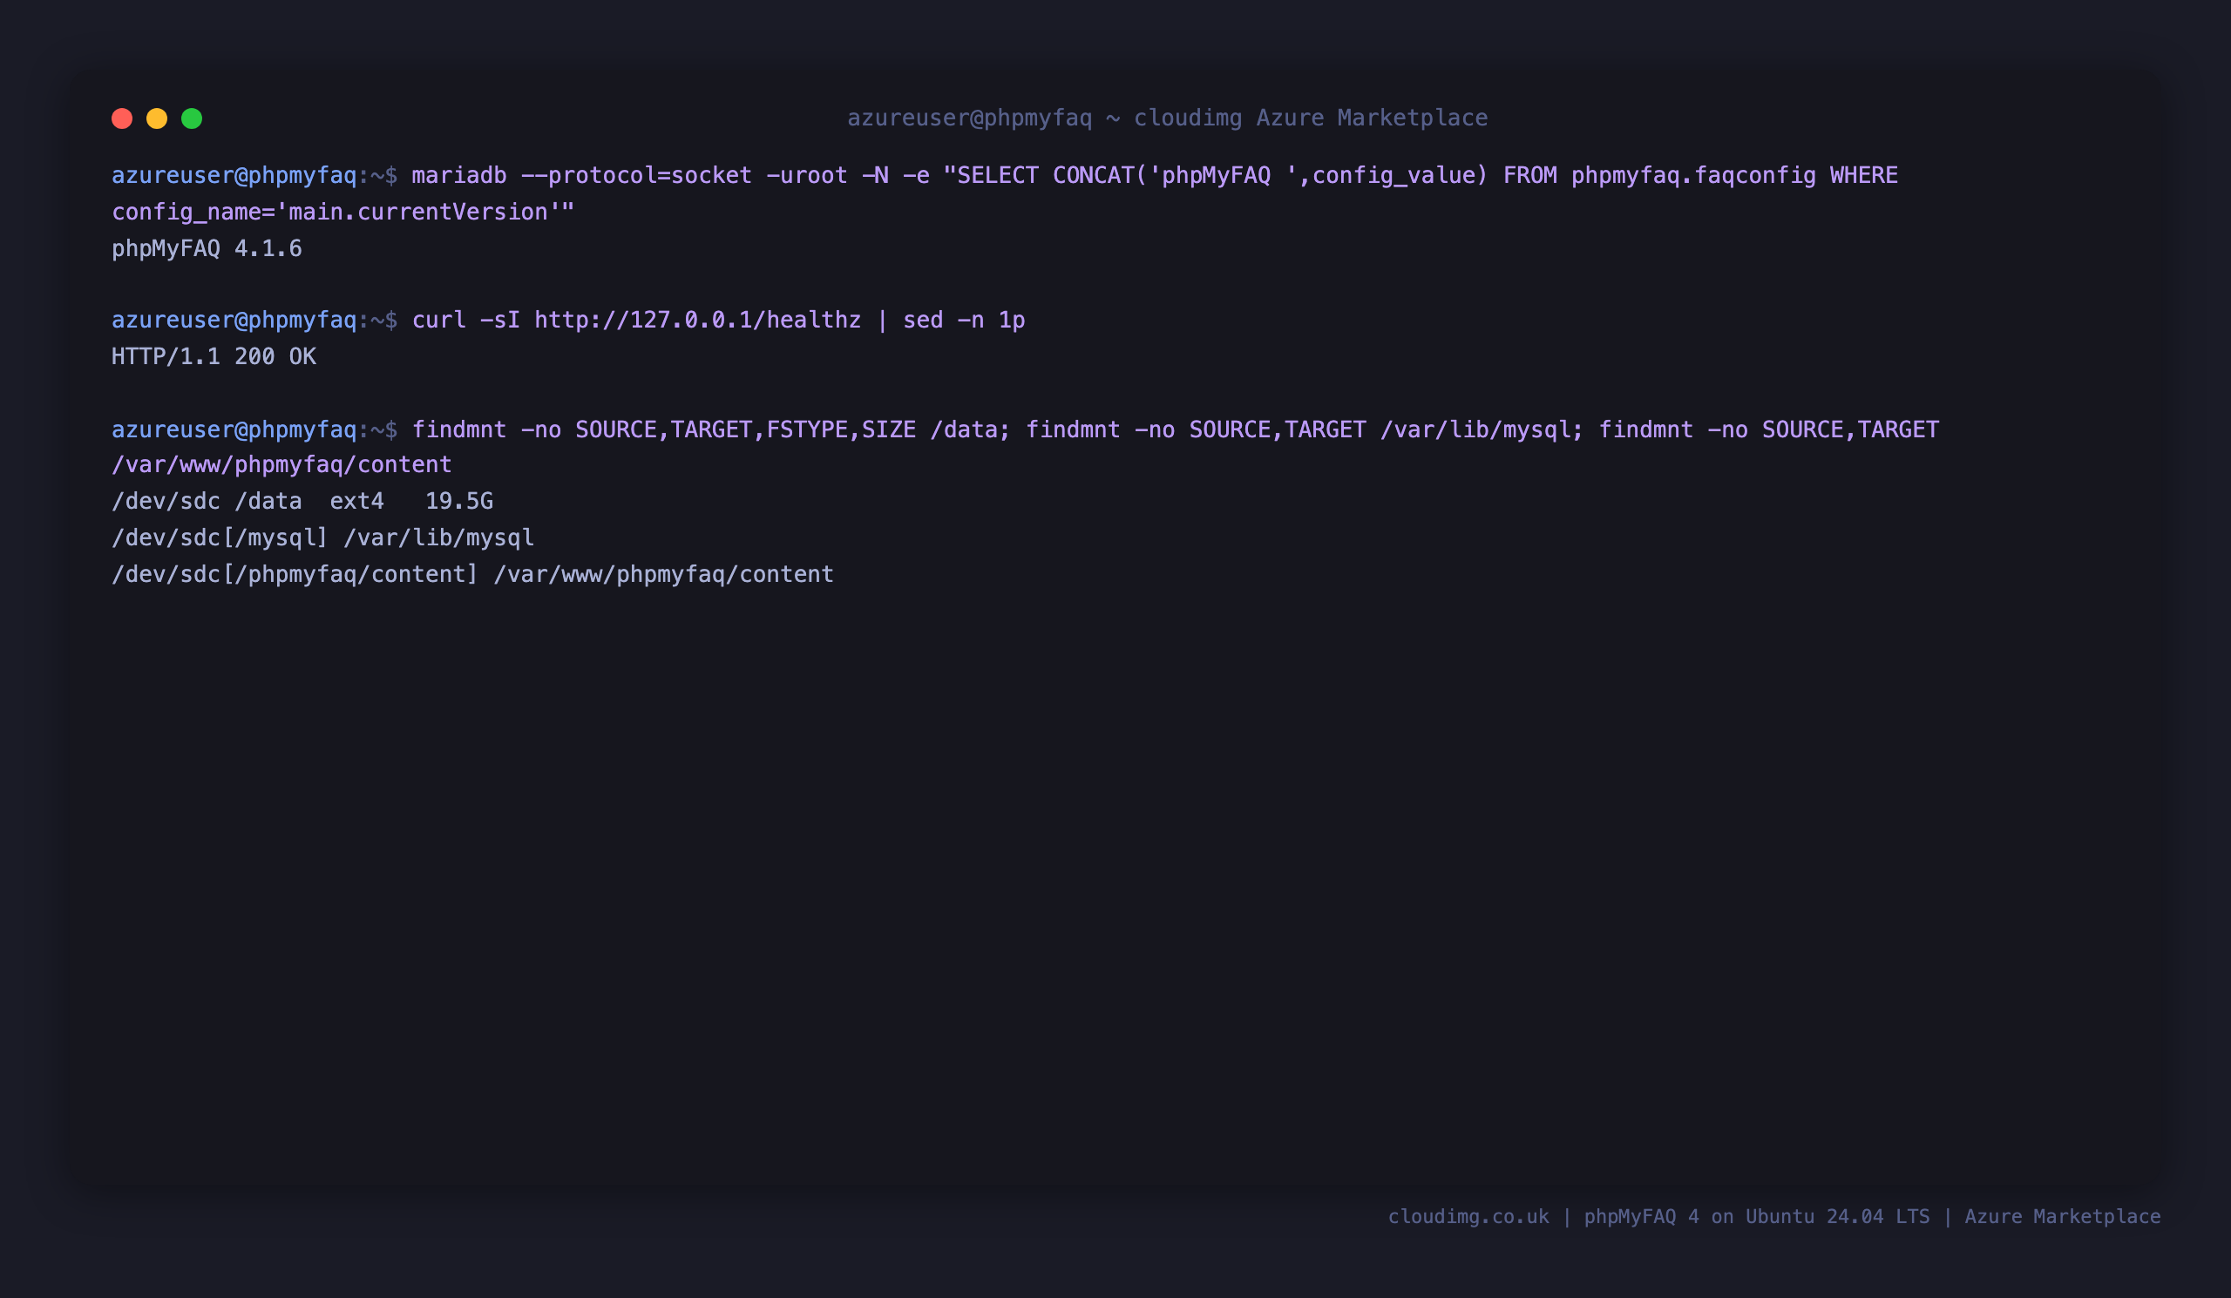Click the 'HTTP/1.1 200 OK' output
Screen dimensions: 2231x1298
pos(214,356)
